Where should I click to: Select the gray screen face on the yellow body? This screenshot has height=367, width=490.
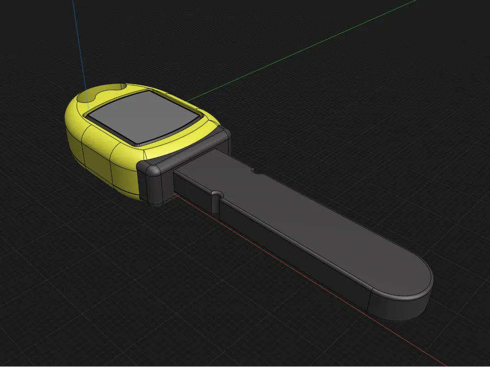pyautogui.click(x=142, y=116)
